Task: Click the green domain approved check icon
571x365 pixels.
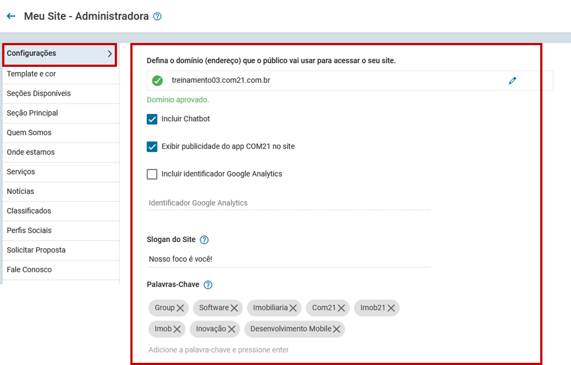Action: pos(157,81)
